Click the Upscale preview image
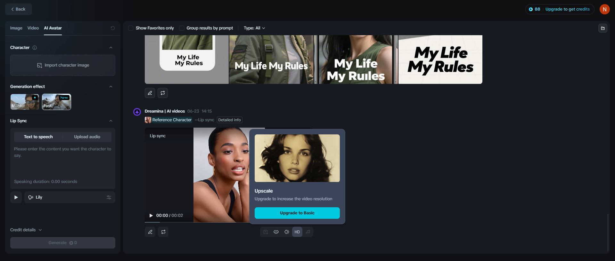The width and height of the screenshot is (615, 261). tap(297, 158)
